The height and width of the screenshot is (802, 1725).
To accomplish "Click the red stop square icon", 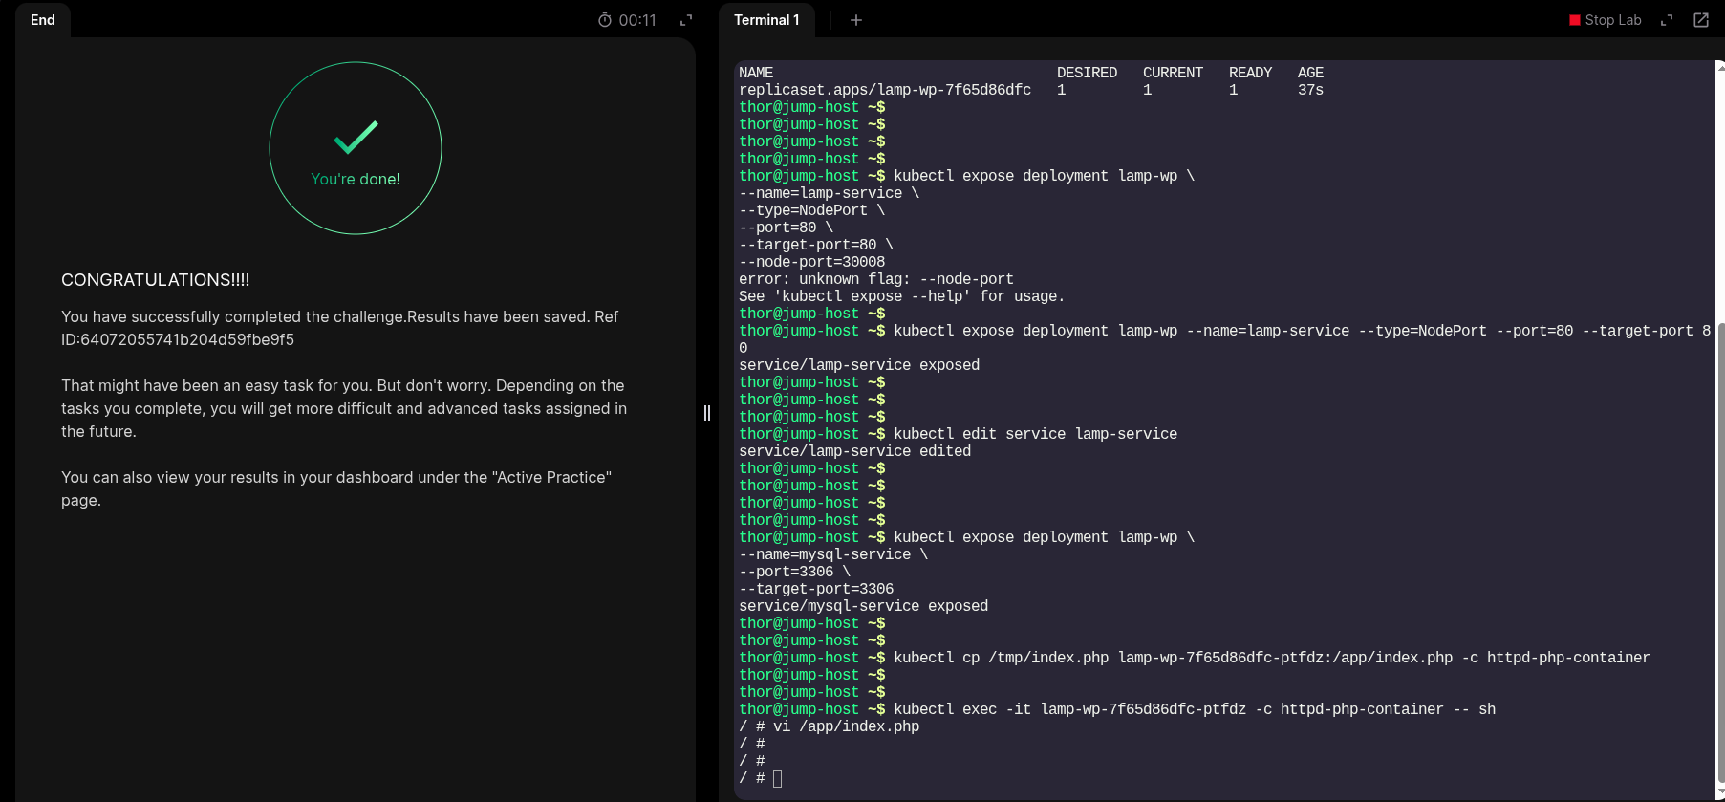I will 1575,20.
